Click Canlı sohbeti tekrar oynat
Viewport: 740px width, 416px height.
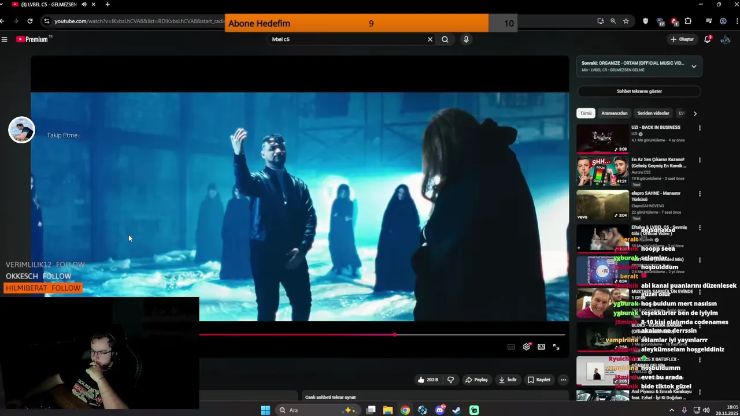[330, 398]
